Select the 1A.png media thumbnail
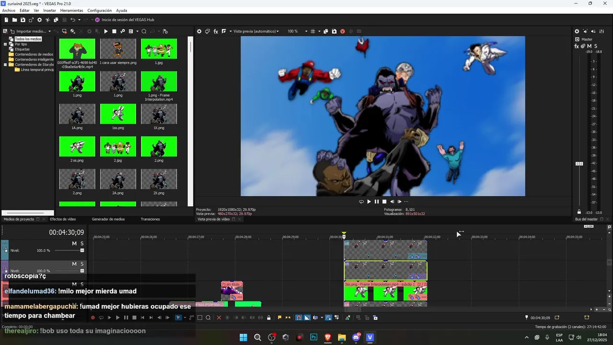The width and height of the screenshot is (613, 345). [77, 114]
